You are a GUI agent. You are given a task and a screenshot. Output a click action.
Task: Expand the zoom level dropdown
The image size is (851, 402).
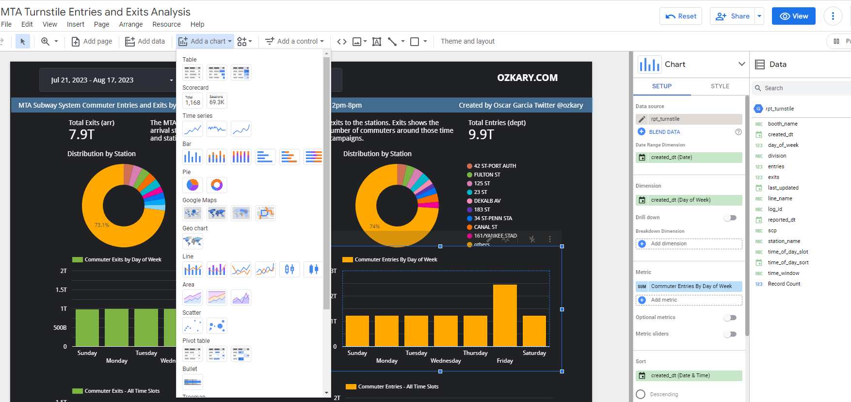pos(56,42)
